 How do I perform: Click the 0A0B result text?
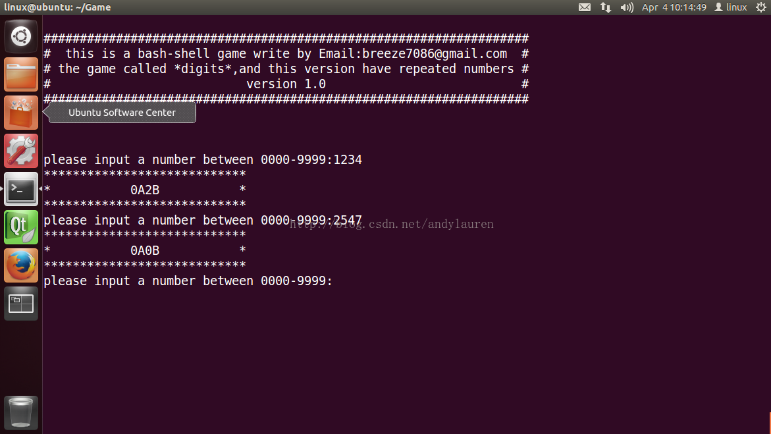point(145,250)
